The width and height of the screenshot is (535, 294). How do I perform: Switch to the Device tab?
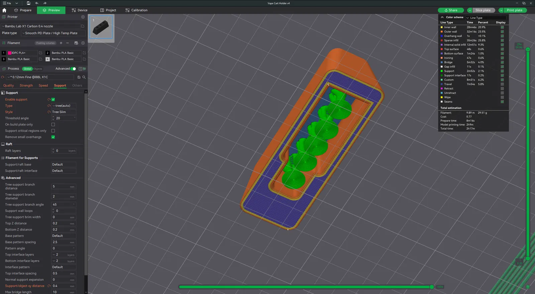[x=80, y=10]
